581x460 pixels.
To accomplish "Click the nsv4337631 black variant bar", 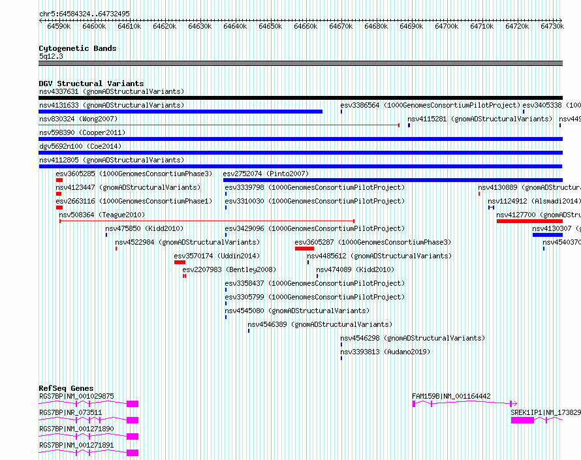I will click(300, 98).
